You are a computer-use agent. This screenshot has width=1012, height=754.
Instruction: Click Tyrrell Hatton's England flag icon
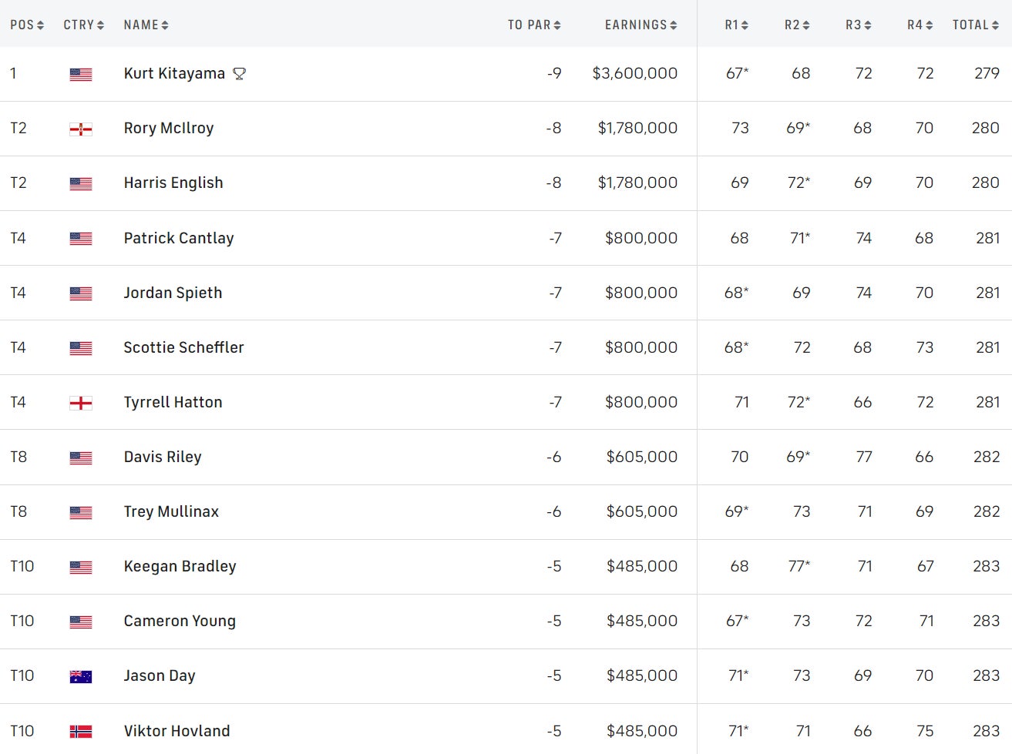(x=81, y=403)
